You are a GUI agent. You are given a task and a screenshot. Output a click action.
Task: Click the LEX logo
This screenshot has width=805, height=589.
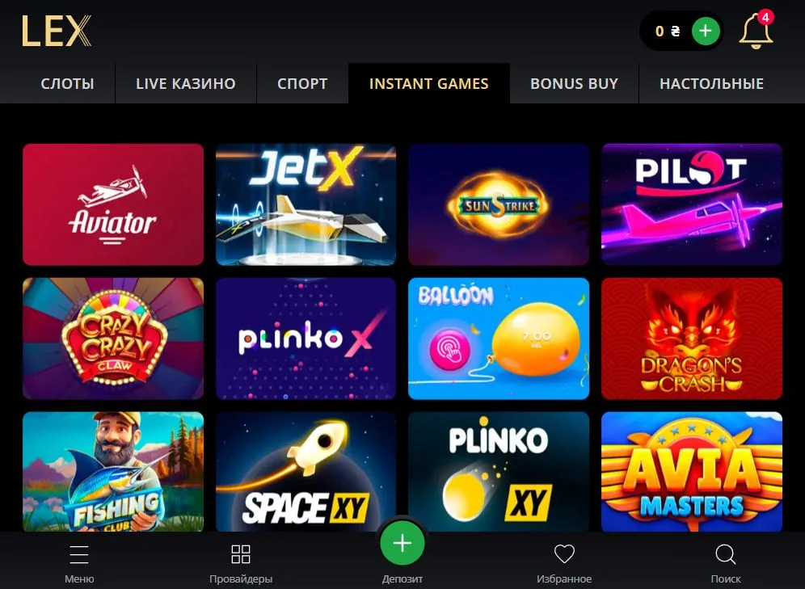(x=56, y=31)
